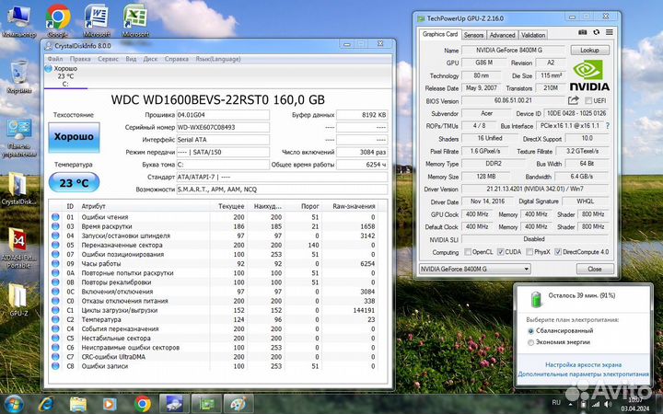Switch to Paint via taskbar button
Image resolution: width=663 pixels, height=414 pixels.
(238, 404)
